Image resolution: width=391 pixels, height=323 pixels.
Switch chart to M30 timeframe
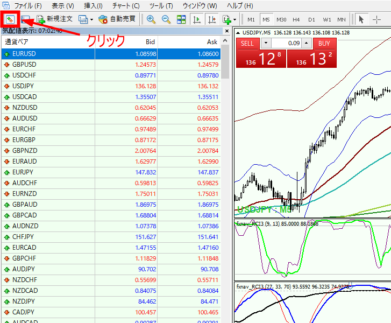[281, 19]
